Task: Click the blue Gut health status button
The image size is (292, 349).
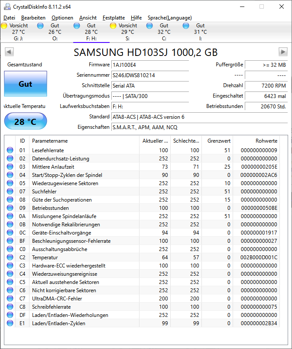Action: 26,84
